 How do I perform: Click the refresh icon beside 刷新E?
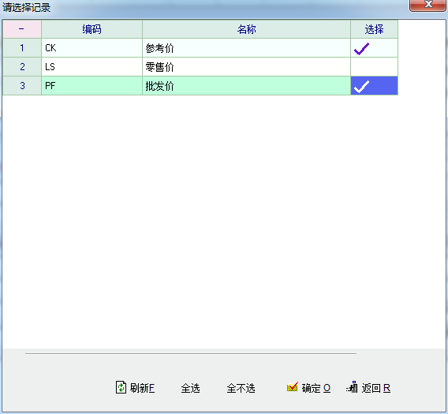(x=121, y=387)
